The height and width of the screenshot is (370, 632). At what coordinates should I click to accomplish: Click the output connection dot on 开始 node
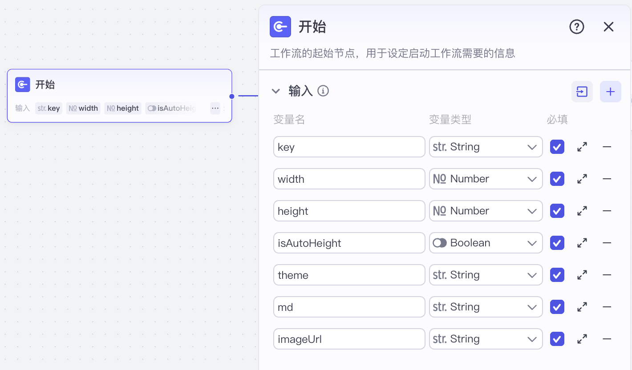pyautogui.click(x=231, y=96)
